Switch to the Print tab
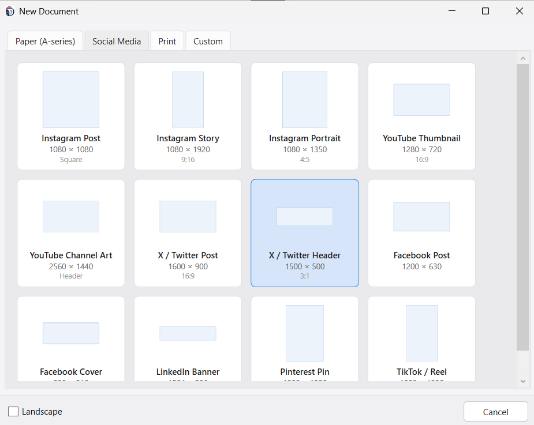The width and height of the screenshot is (534, 425). point(167,41)
